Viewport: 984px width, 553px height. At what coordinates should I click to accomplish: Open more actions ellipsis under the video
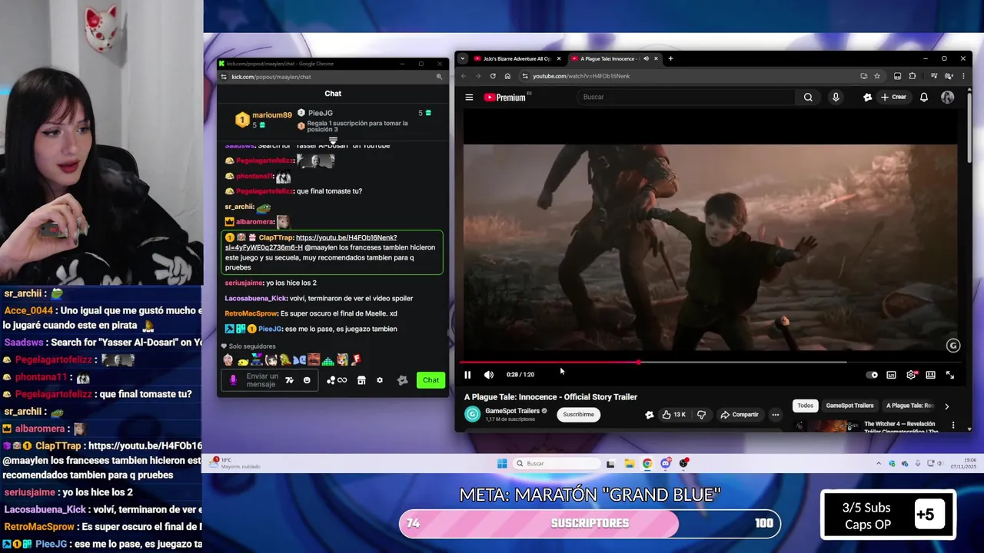tap(775, 415)
